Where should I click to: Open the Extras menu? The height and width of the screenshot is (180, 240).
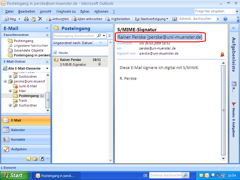tap(85, 11)
